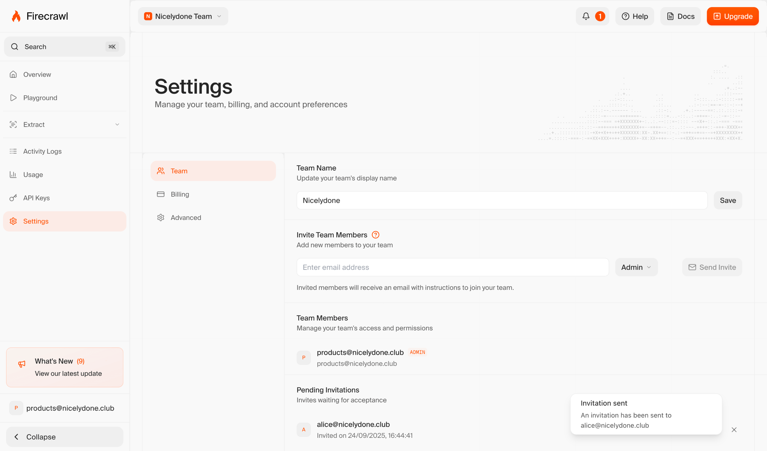
Task: Click the Send Invite button
Action: click(712, 267)
